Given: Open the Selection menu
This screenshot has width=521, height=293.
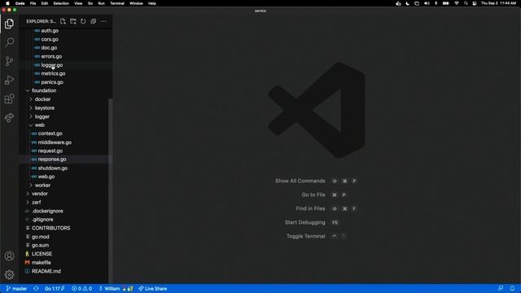Looking at the screenshot, I should [x=61, y=3].
